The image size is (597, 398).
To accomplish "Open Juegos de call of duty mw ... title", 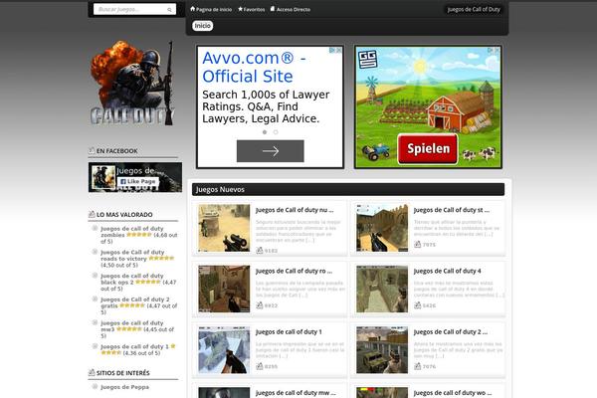I will point(296,393).
